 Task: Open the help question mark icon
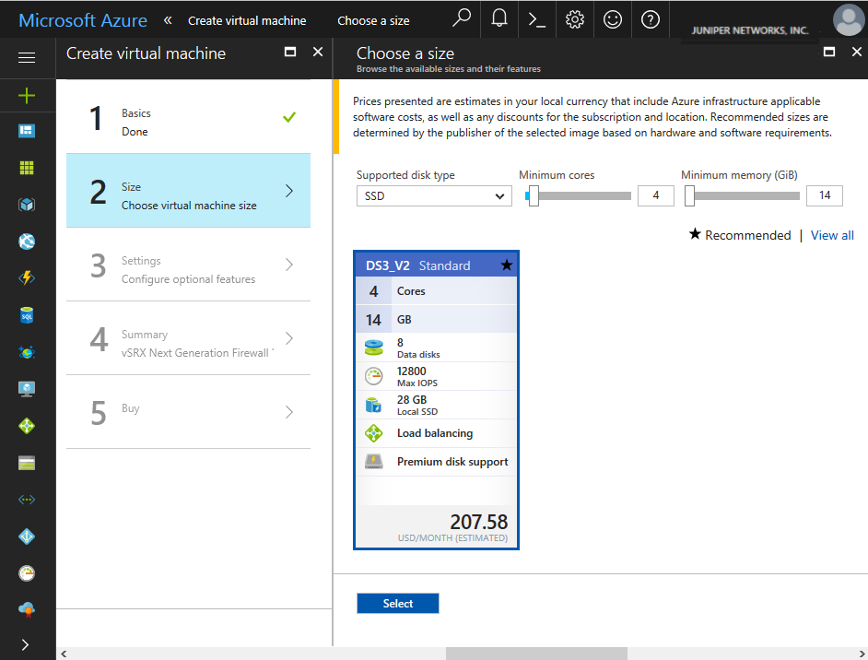click(x=651, y=19)
